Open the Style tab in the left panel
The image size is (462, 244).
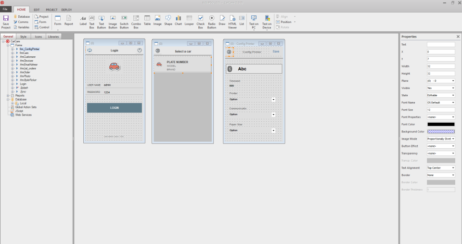click(x=23, y=37)
